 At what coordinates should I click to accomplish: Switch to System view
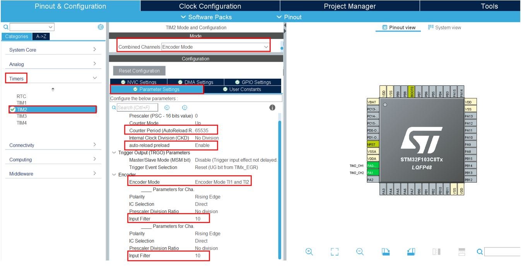coord(444,27)
